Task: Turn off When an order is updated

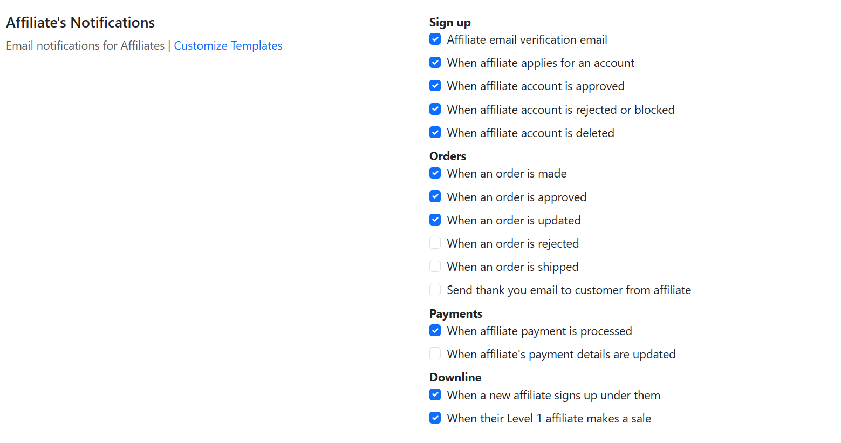Action: [x=435, y=220]
